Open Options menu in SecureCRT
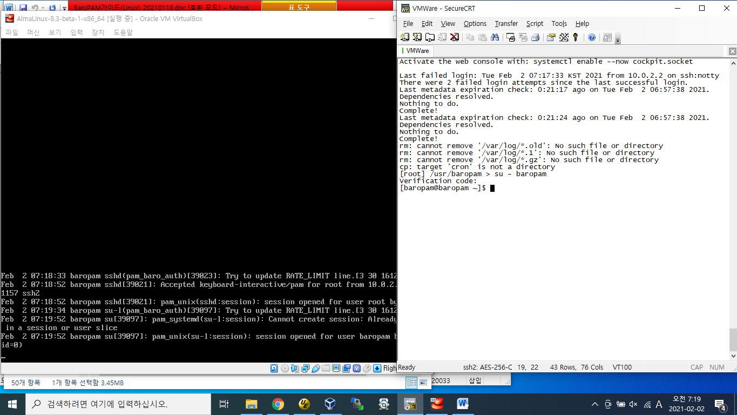 [x=475, y=24]
